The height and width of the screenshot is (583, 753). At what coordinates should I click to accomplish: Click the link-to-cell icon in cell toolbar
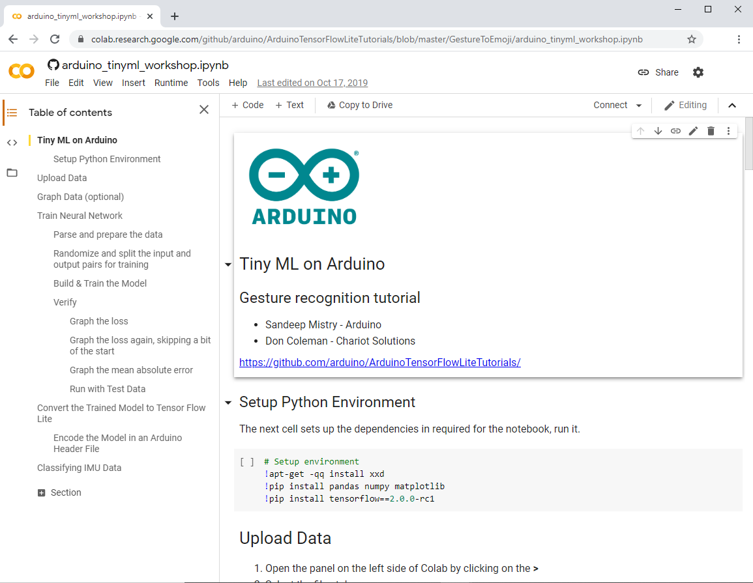pyautogui.click(x=675, y=131)
